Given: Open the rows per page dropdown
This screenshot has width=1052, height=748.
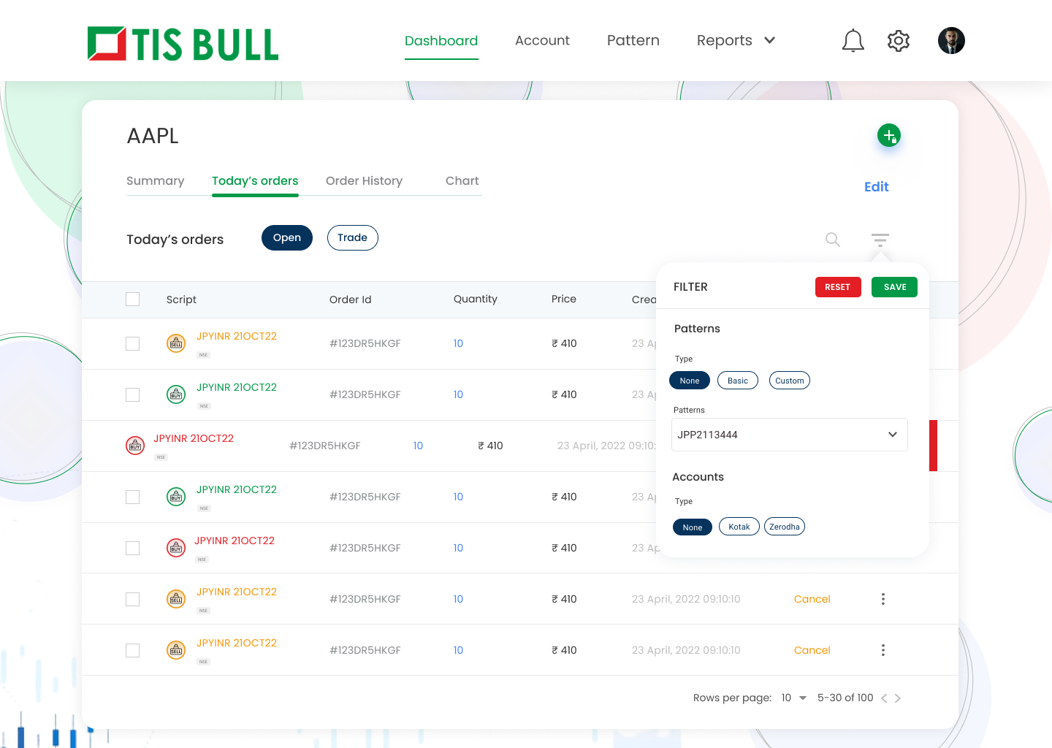Looking at the screenshot, I should coord(794,698).
